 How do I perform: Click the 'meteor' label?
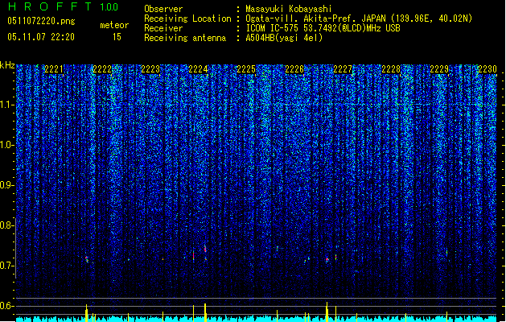tap(114, 25)
